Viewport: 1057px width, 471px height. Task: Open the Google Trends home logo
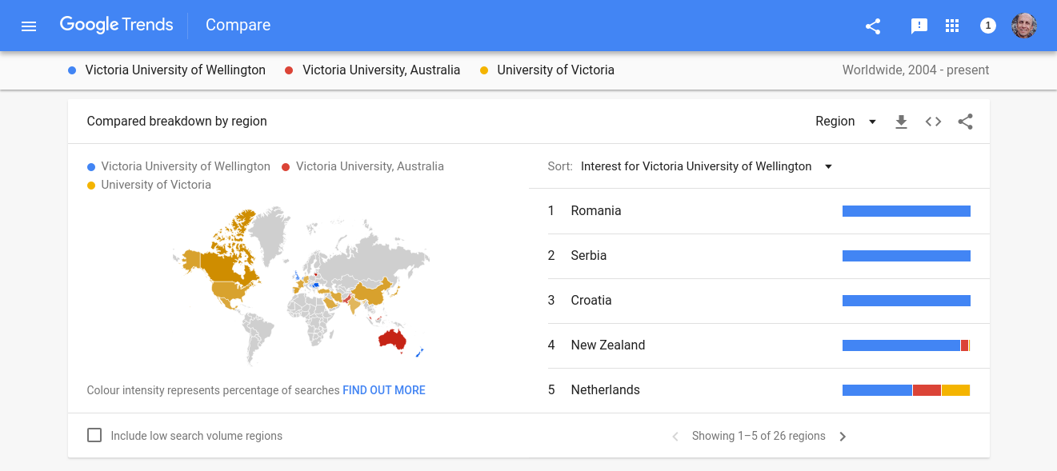116,25
